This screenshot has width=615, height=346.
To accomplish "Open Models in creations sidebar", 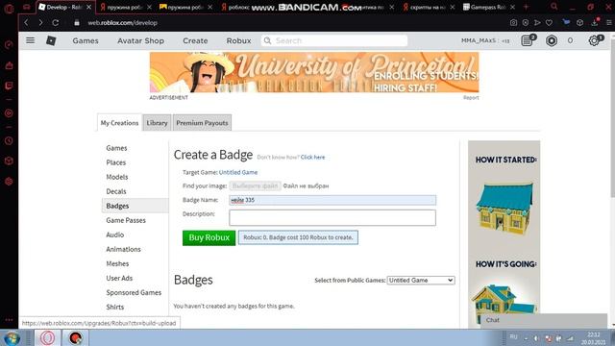I will pos(117,177).
